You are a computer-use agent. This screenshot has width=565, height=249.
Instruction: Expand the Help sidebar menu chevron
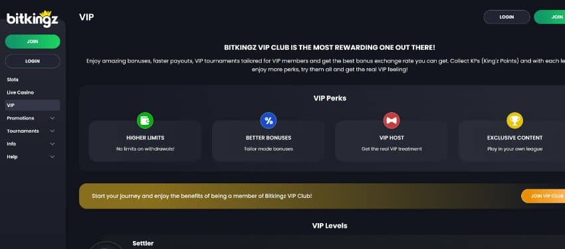click(x=53, y=157)
